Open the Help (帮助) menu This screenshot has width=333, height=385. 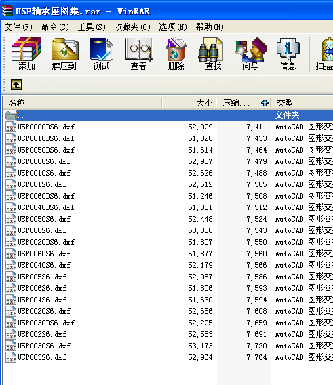pos(210,27)
